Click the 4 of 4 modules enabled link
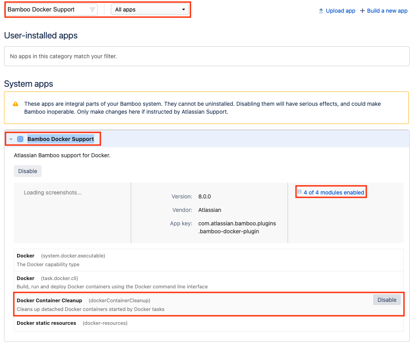The image size is (414, 345). pyautogui.click(x=334, y=193)
